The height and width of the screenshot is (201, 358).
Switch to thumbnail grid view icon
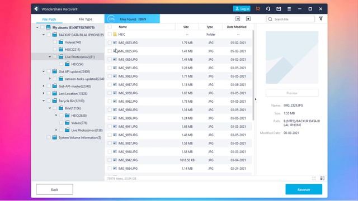314,178
